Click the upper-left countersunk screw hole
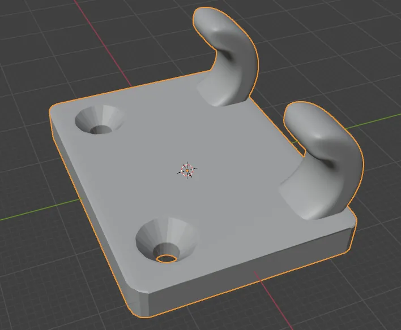The height and width of the screenshot is (330, 401). [99, 120]
